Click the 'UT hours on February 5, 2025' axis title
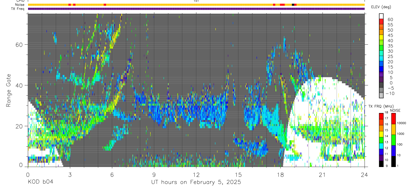Screen dimensions: 410x189 point(196,182)
